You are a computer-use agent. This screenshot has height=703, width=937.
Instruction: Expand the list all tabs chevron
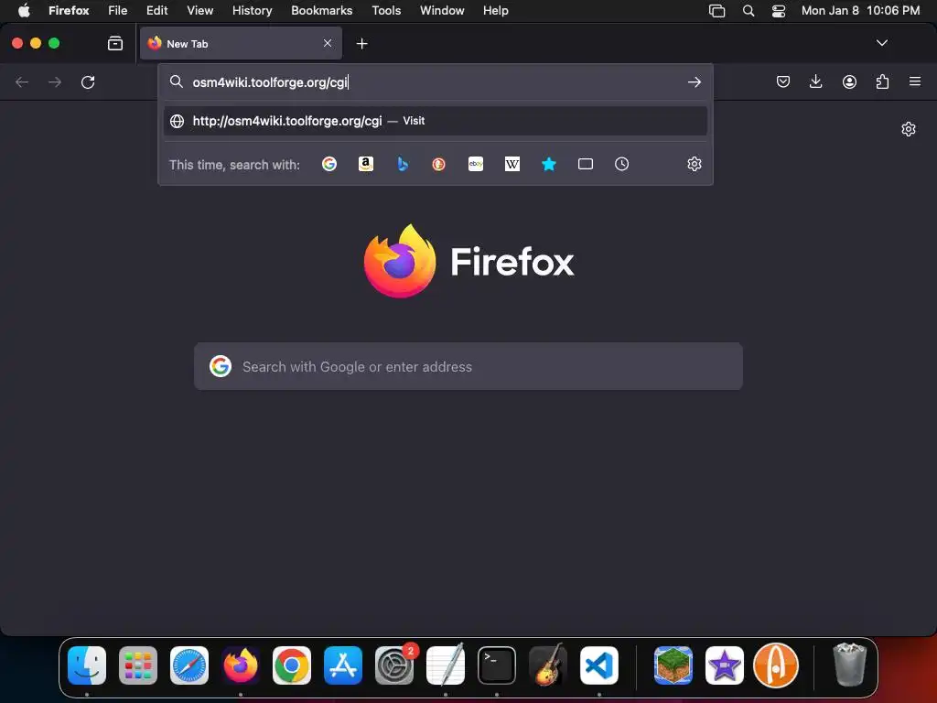tap(881, 43)
